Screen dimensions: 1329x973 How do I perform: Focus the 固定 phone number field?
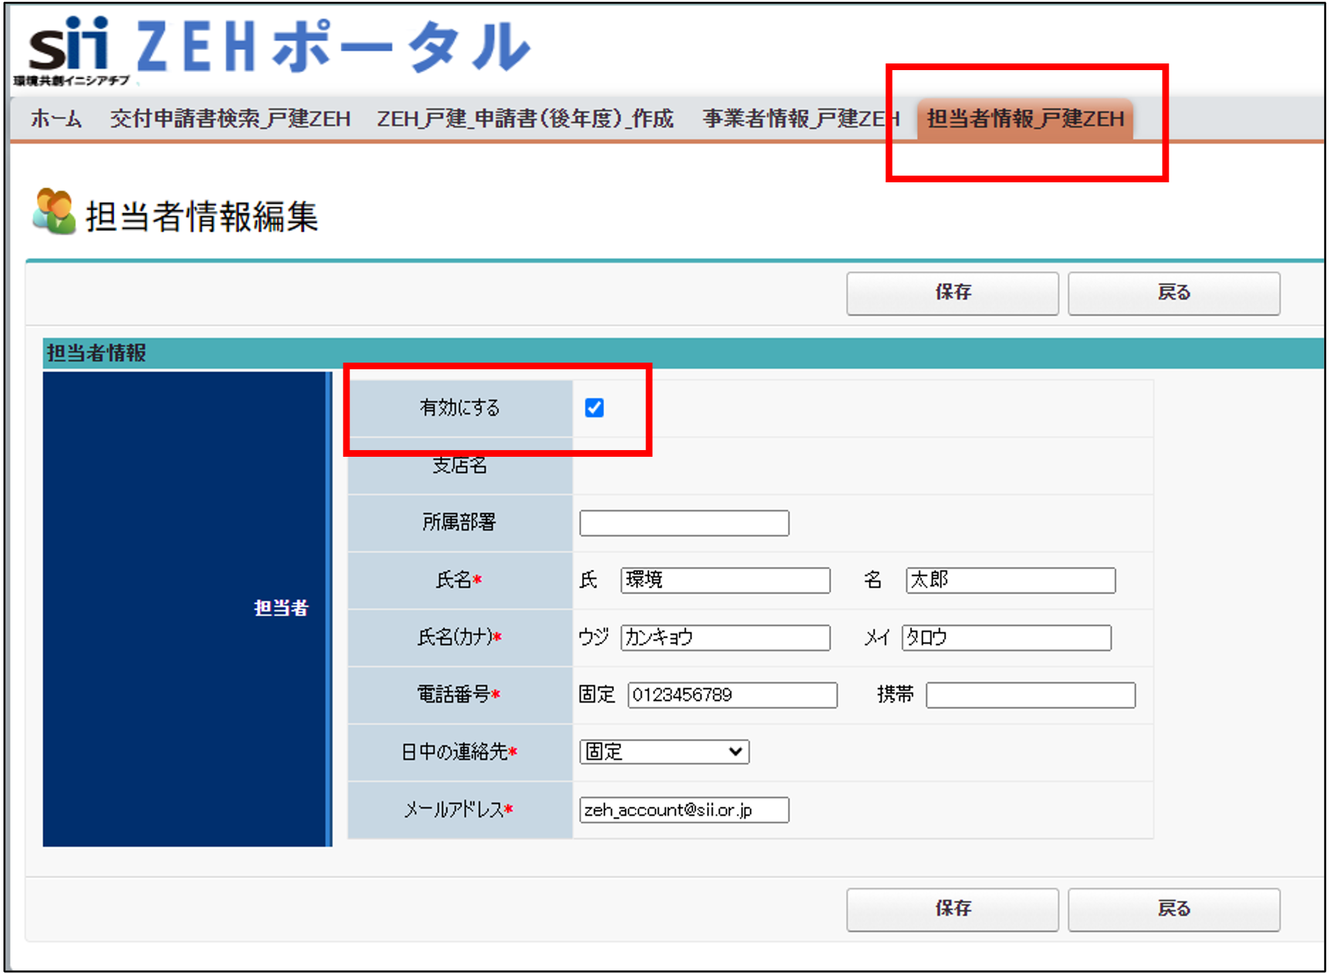point(732,695)
